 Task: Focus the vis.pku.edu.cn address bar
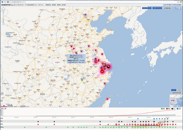(93, 2)
